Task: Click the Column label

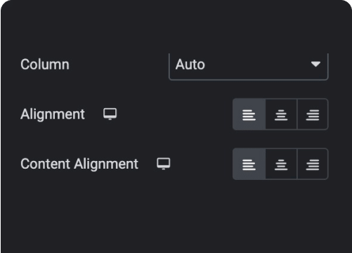Action: 45,65
